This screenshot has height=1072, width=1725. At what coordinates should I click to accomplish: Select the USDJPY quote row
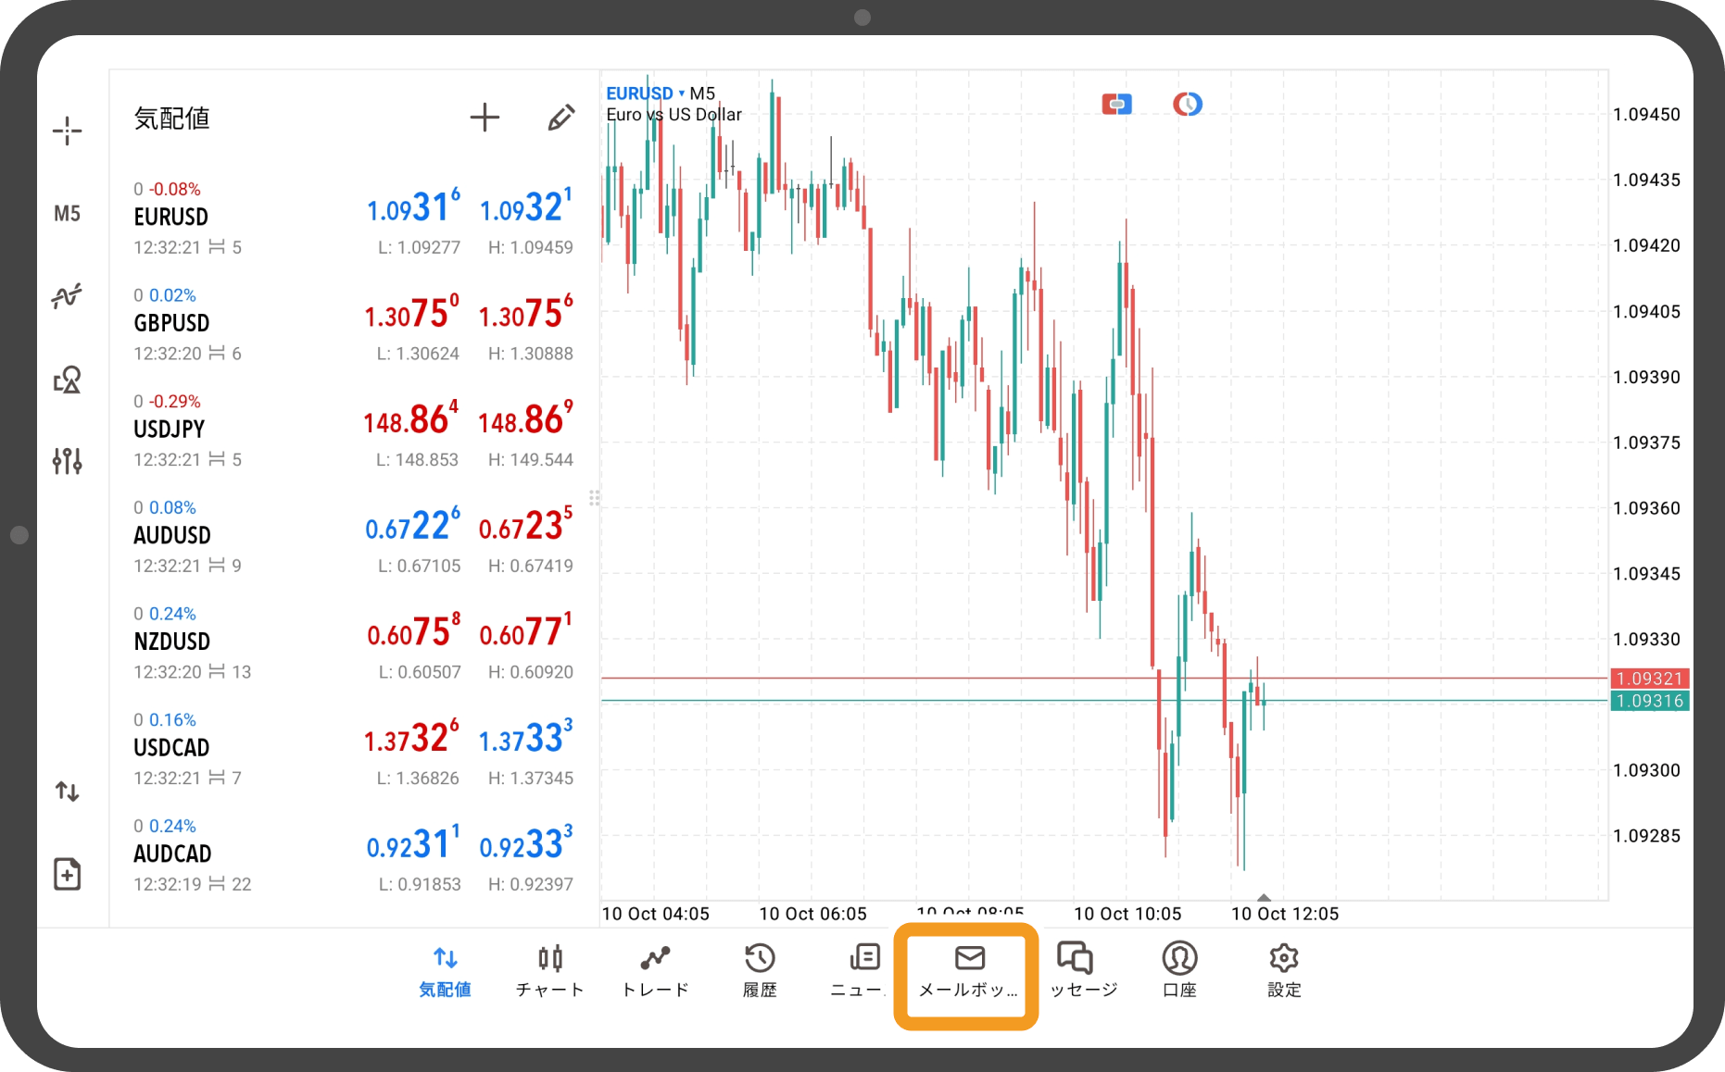pos(353,430)
